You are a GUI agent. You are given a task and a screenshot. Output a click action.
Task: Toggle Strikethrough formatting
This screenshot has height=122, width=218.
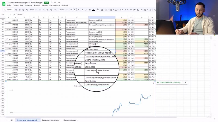coord(90,10)
